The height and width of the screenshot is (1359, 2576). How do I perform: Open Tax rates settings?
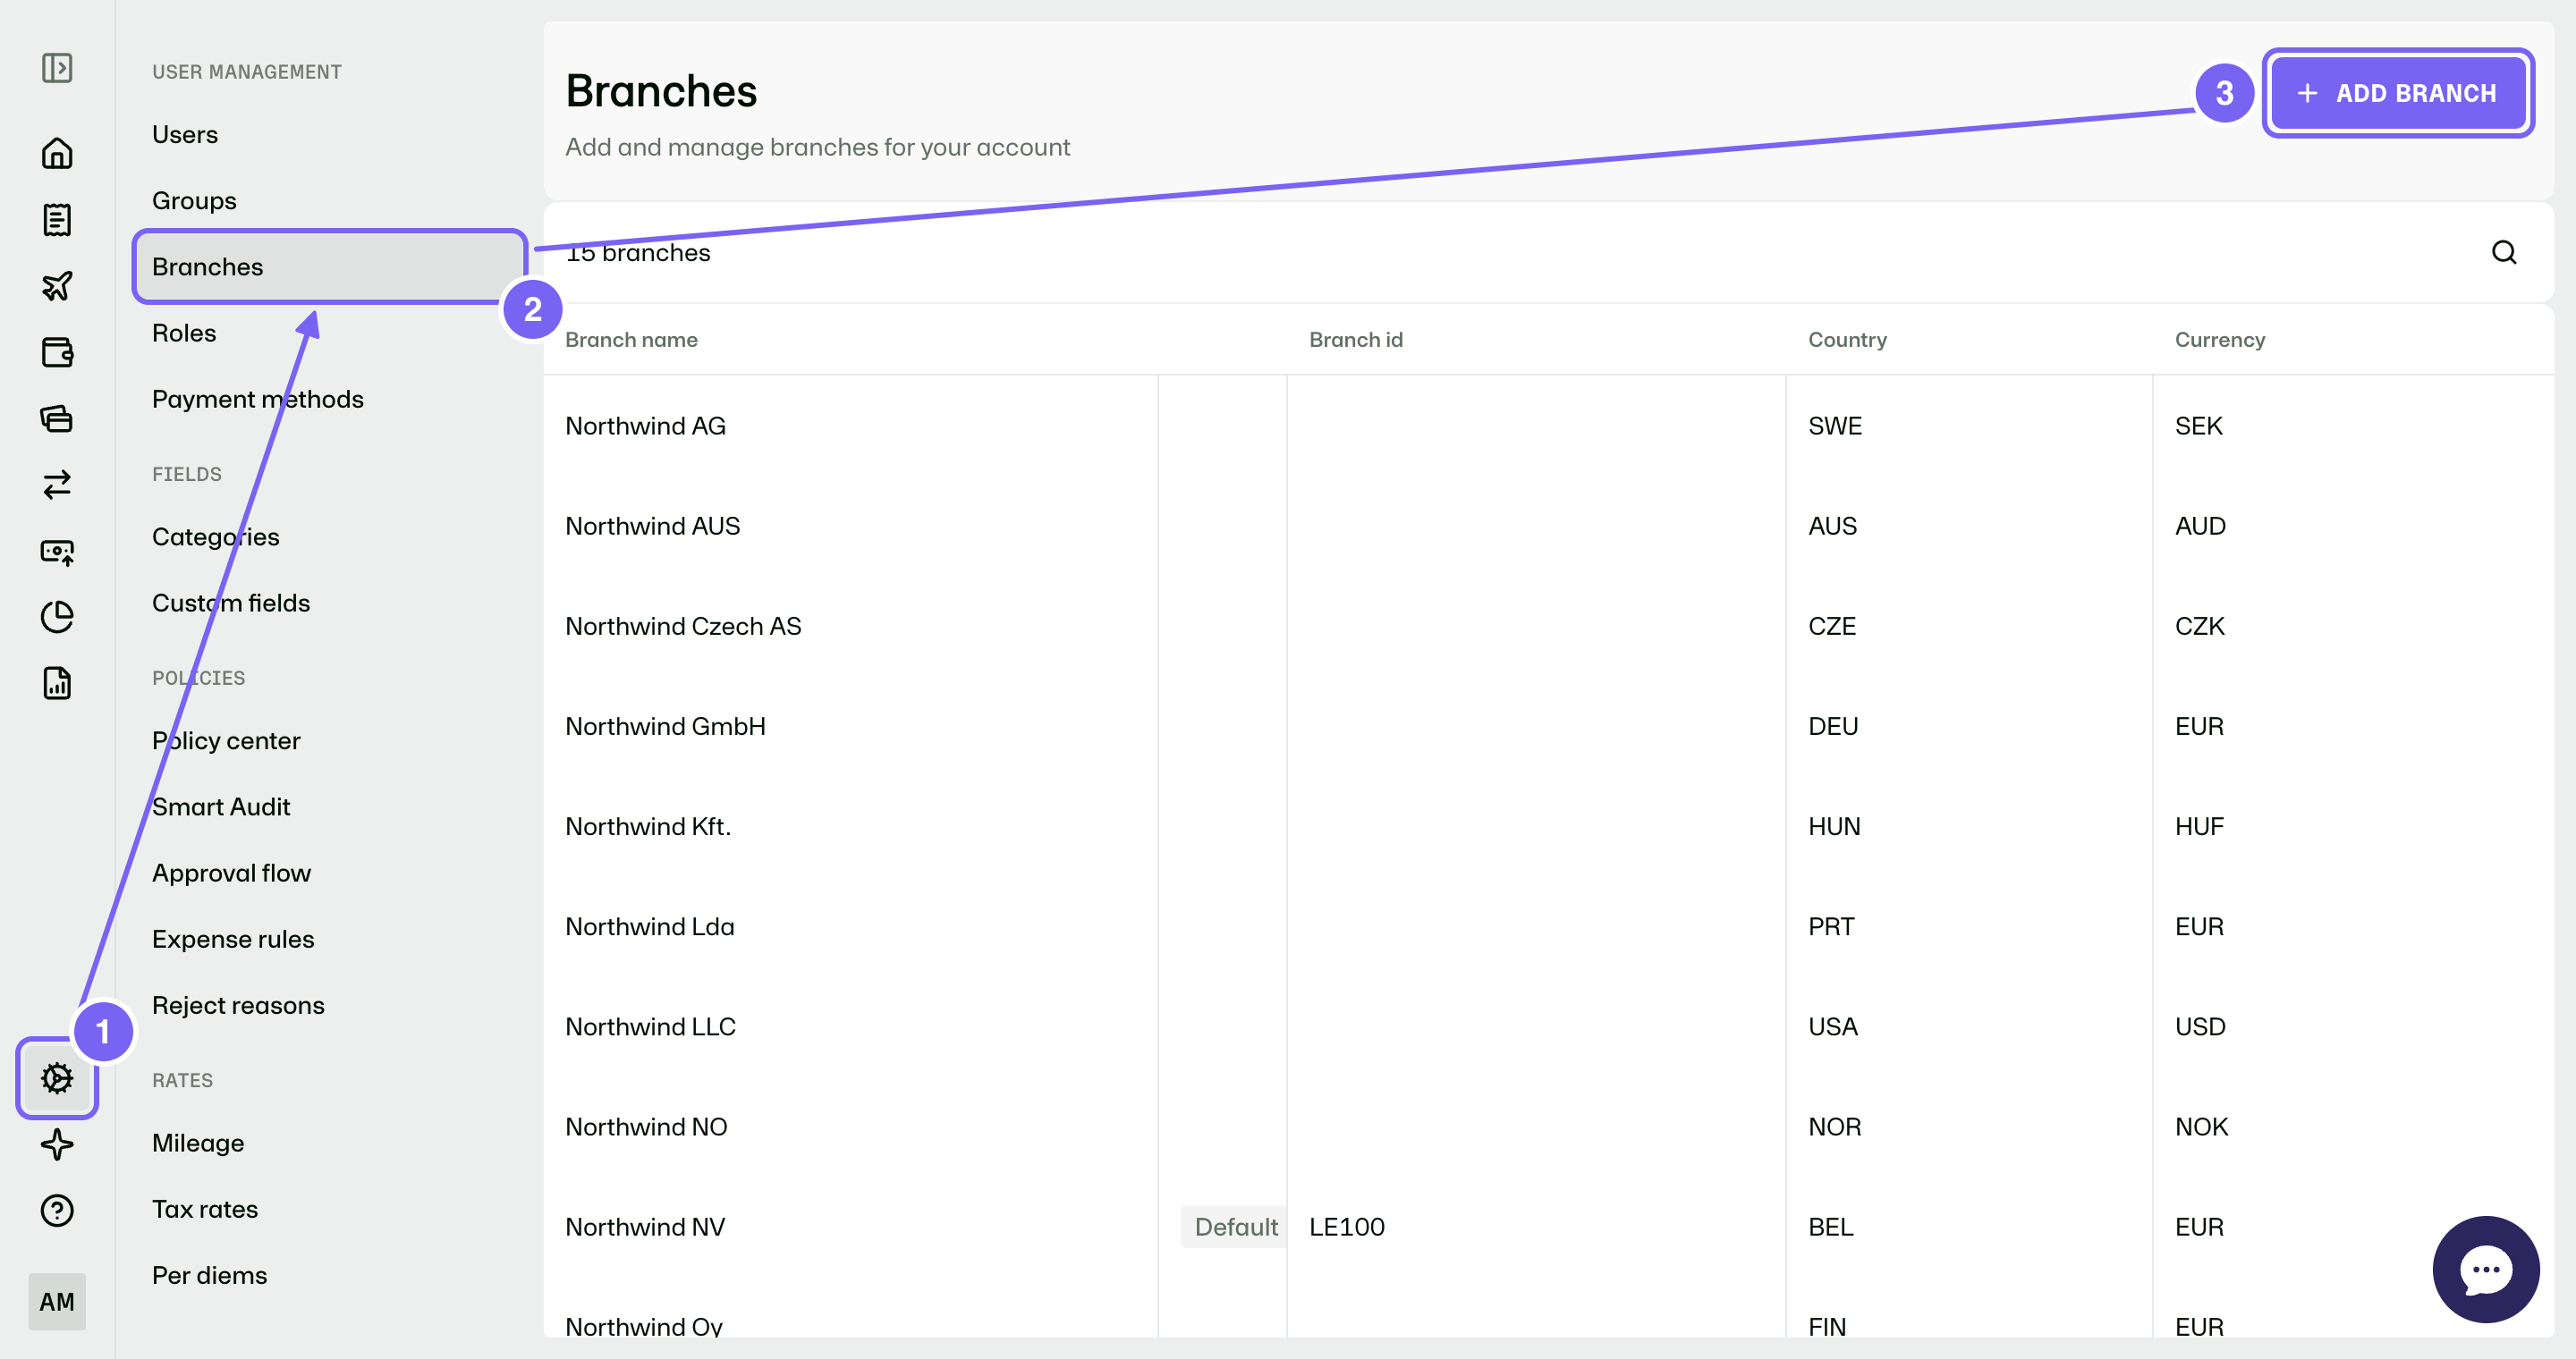(205, 1209)
